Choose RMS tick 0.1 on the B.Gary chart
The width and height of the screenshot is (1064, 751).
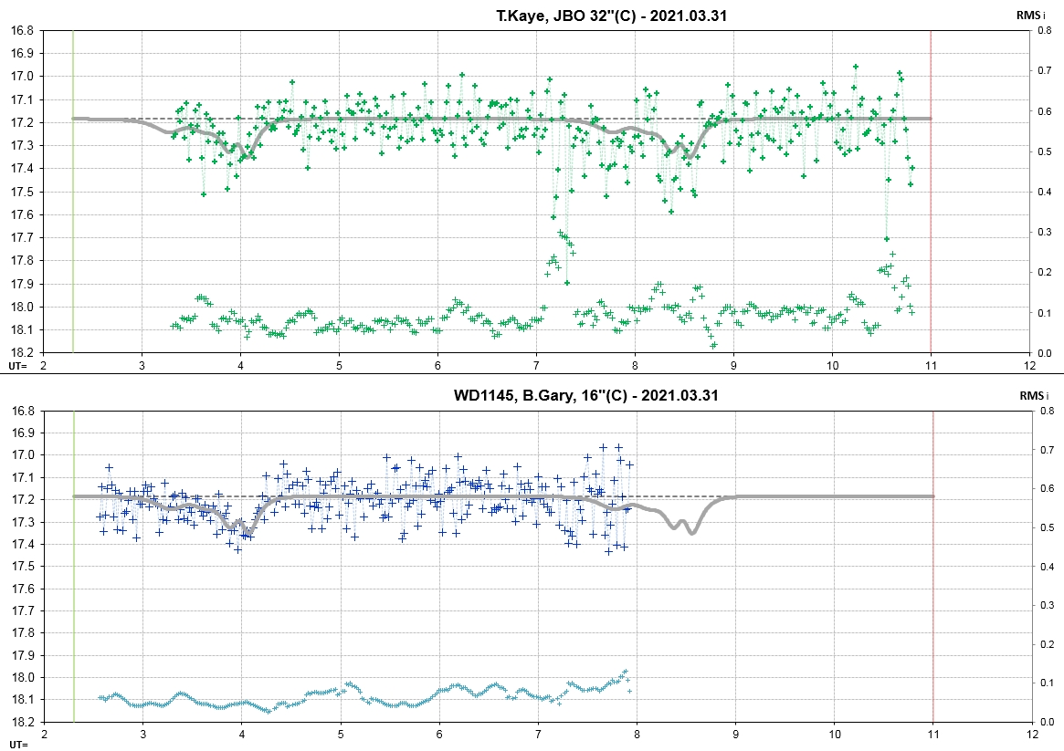(x=1047, y=683)
